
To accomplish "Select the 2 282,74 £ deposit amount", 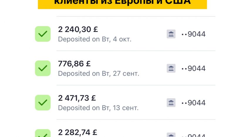I will click(x=77, y=132).
